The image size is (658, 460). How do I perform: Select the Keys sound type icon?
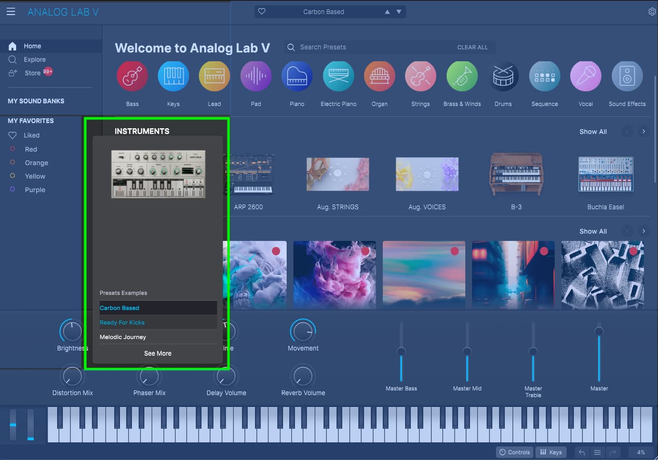(173, 76)
